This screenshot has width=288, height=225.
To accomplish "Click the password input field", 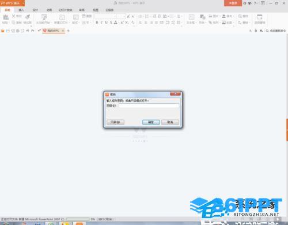I will tap(149, 106).
